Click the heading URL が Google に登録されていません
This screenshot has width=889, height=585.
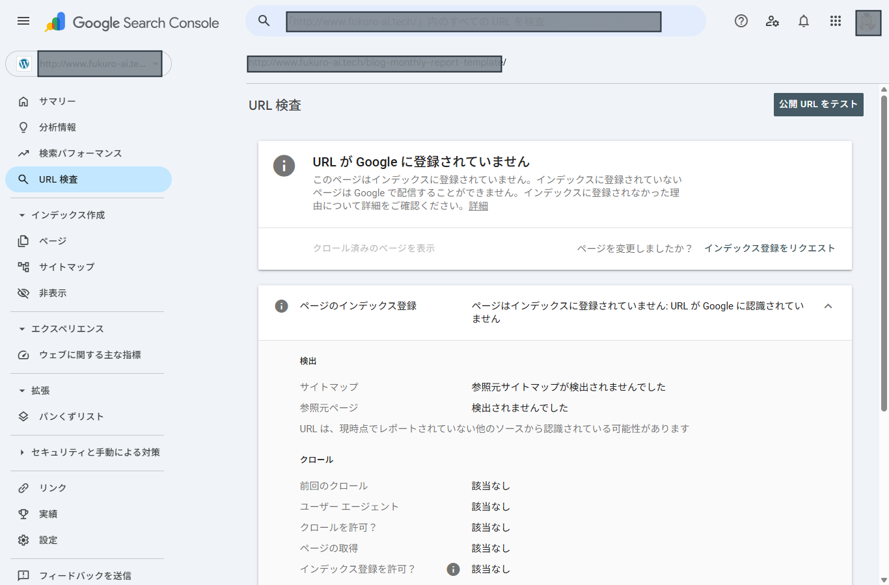click(x=421, y=162)
